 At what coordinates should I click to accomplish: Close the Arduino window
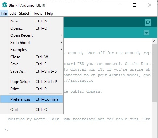pyautogui.click(x=150, y=5)
